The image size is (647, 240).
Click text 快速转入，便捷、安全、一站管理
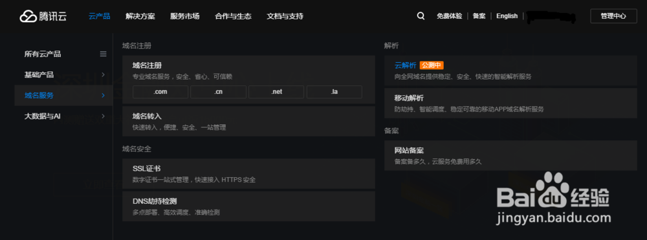tap(179, 128)
